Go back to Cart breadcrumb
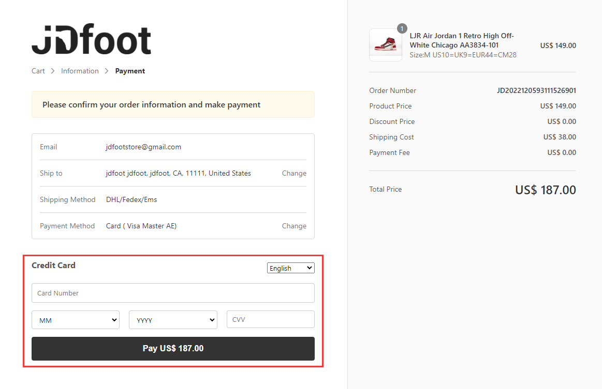The width and height of the screenshot is (602, 389). 38,71
